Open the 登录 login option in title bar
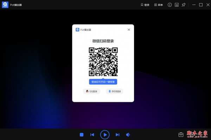 click(x=145, y=5)
